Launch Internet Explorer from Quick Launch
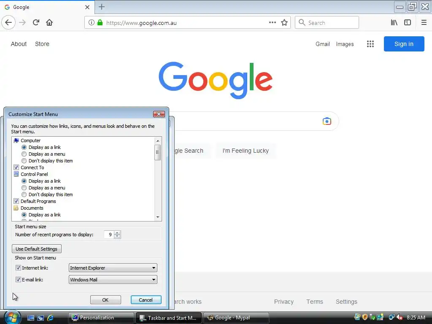 click(x=51, y=318)
